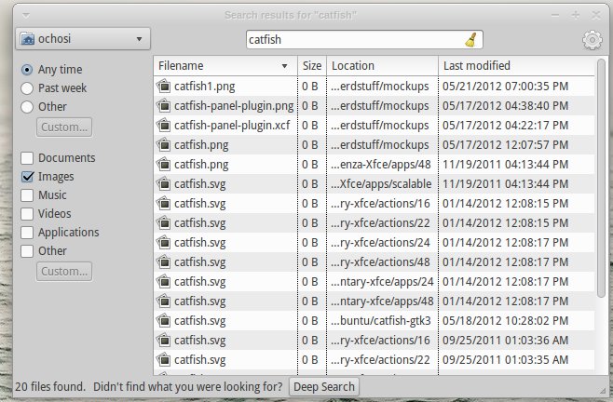The height and width of the screenshot is (402, 613).
Task: Enable the Documents checkbox
Action: [27, 158]
